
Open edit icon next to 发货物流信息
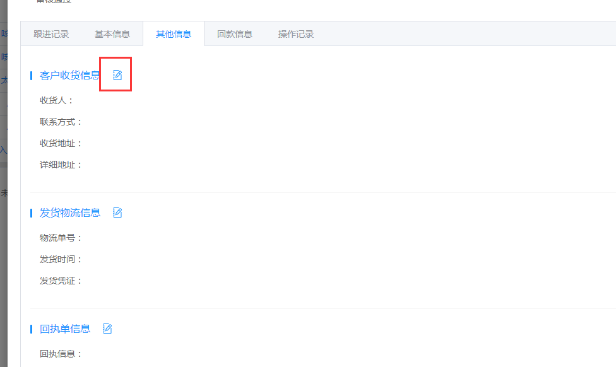tap(117, 213)
